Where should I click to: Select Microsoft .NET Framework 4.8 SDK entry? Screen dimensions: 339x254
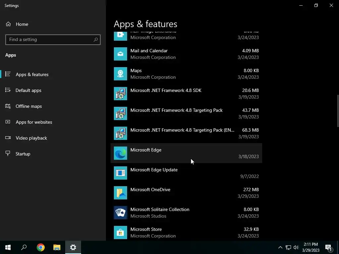[x=186, y=94]
